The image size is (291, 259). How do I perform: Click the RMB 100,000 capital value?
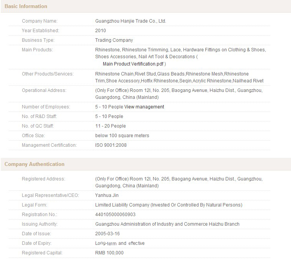coord(109,253)
